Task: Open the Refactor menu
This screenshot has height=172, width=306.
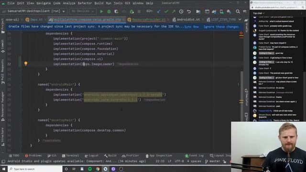Action: (85, 3)
